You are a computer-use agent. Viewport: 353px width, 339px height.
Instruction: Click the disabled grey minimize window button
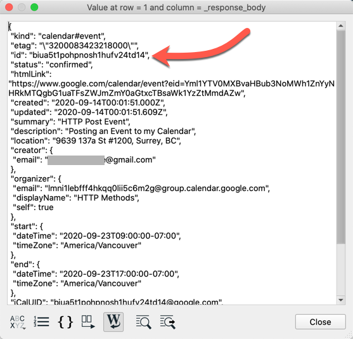22,7
